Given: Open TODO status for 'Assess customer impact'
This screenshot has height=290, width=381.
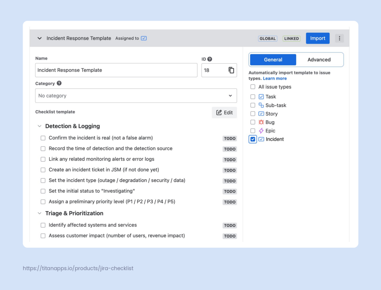Looking at the screenshot, I should point(230,236).
